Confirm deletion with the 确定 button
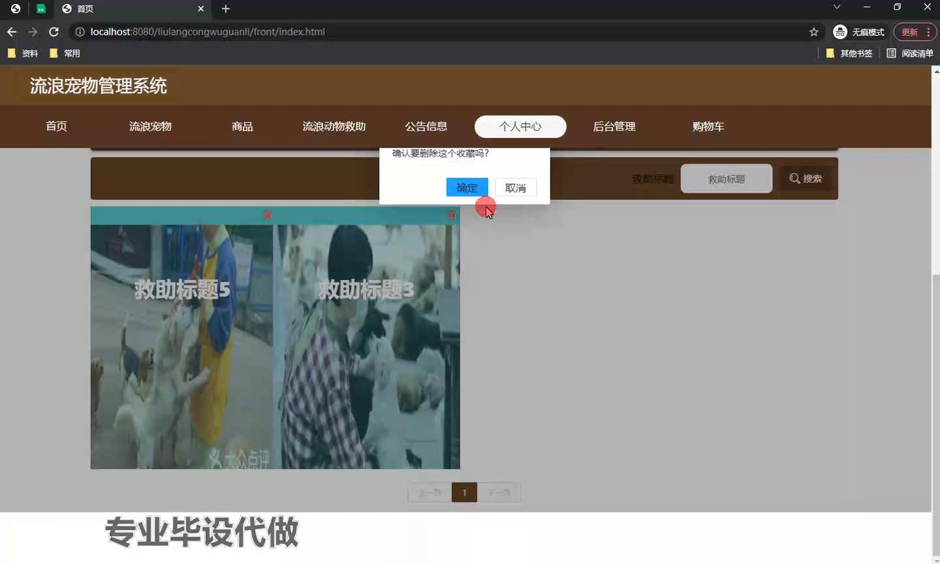Screen dimensions: 940x564 (x=467, y=188)
